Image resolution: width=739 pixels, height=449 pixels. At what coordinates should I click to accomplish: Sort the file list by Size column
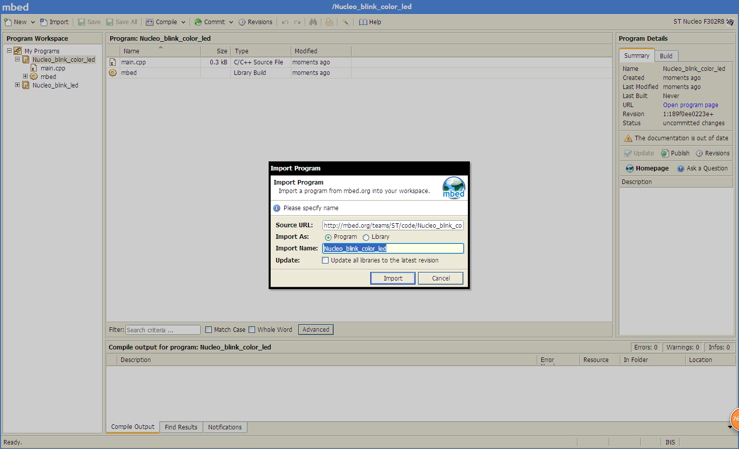coord(216,51)
